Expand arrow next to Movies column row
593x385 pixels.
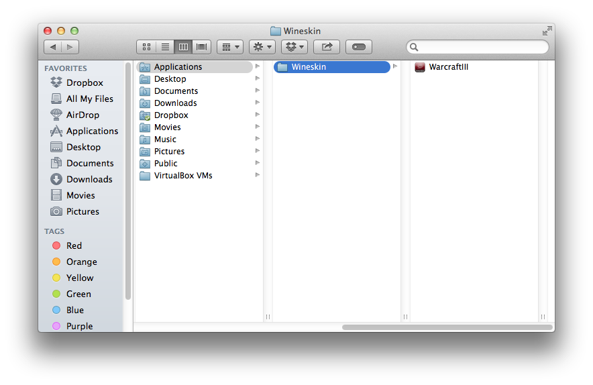pos(258,127)
